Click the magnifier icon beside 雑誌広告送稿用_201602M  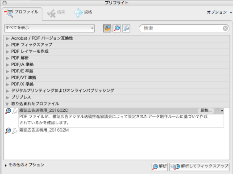(x=8, y=131)
